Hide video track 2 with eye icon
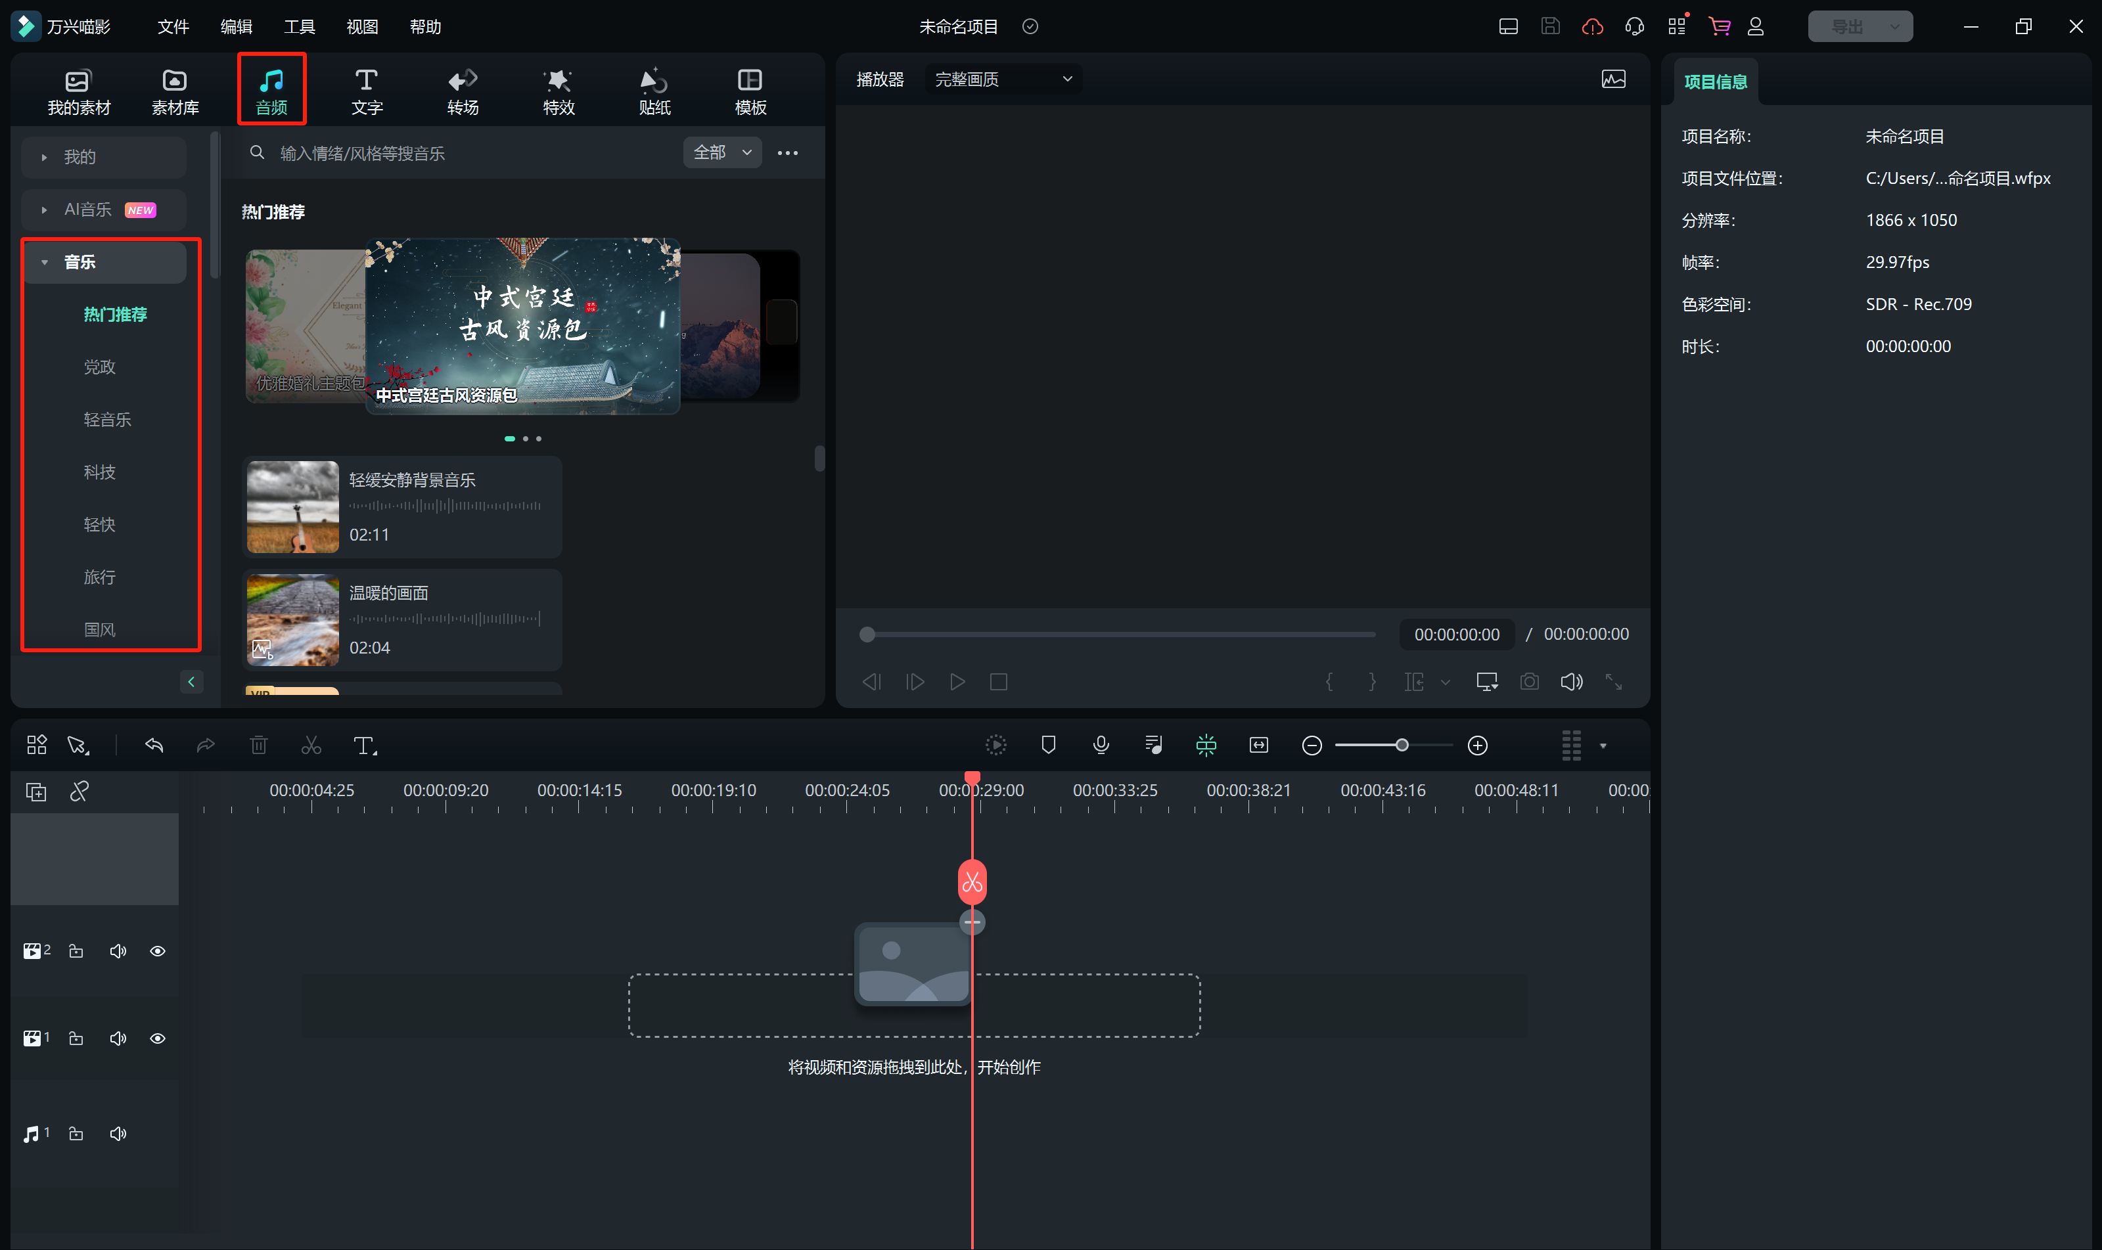 coord(158,951)
